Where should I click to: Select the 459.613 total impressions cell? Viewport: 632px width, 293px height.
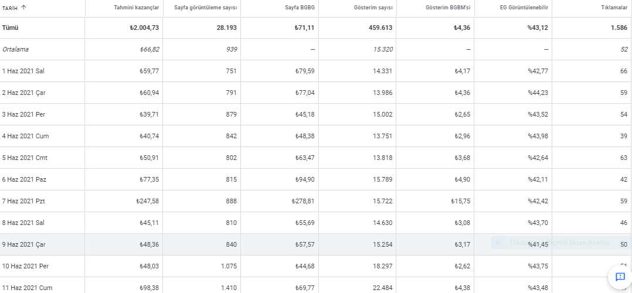380,28
